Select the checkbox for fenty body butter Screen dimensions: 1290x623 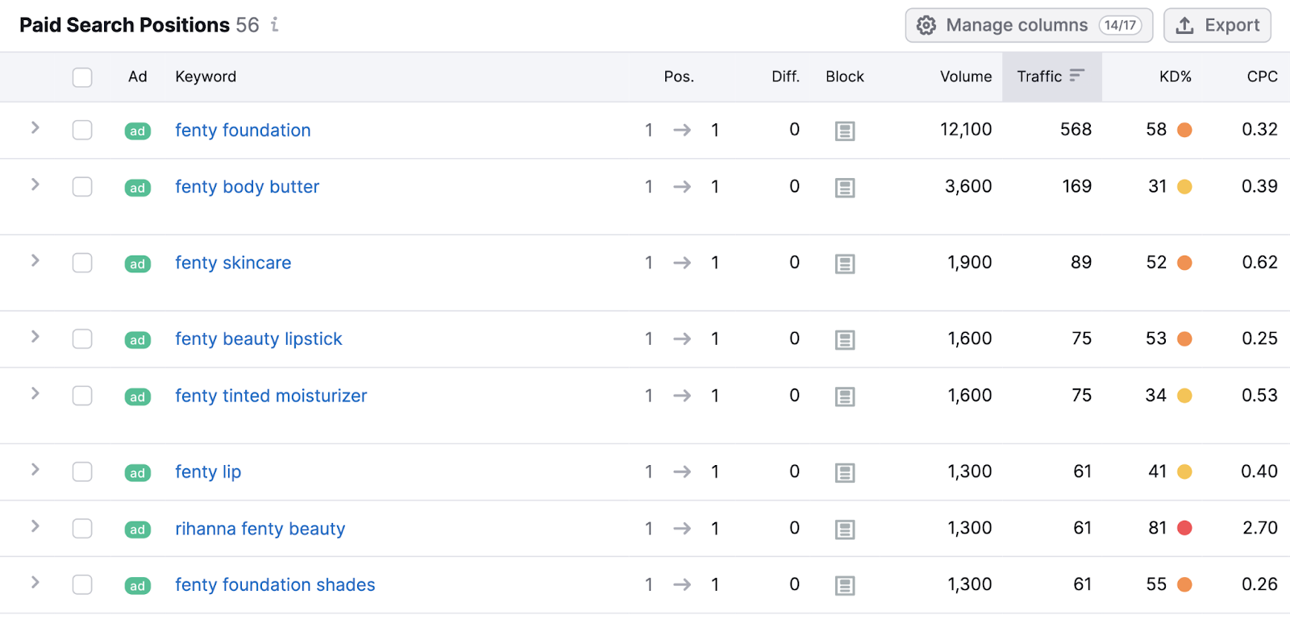pyautogui.click(x=81, y=186)
